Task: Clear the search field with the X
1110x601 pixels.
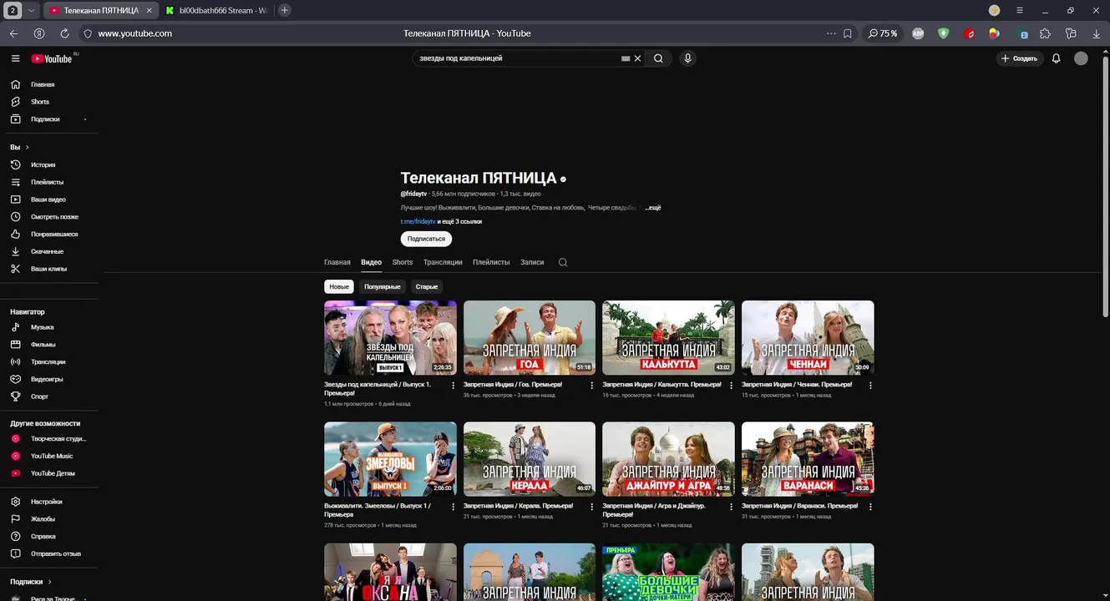Action: click(x=637, y=58)
